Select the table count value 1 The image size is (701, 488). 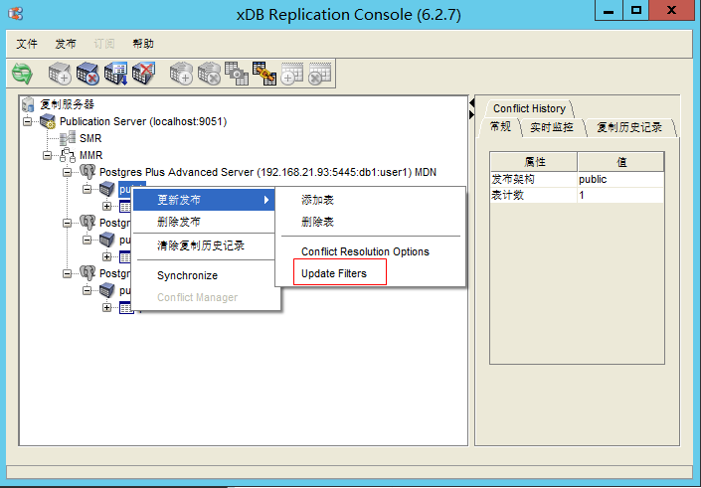(620, 195)
